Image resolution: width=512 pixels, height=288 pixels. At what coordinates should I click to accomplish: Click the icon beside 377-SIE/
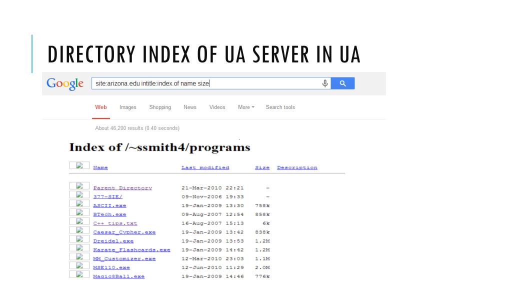tap(79, 194)
